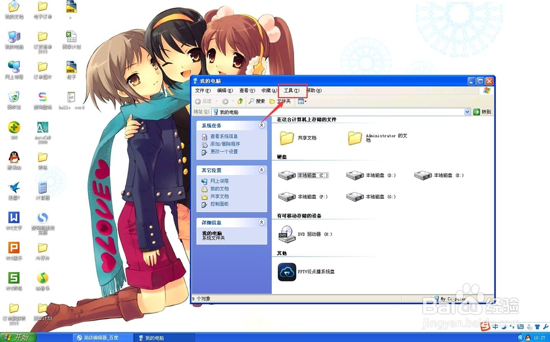
Task: Open 我的文档 in the Other Places panel
Action: [219, 189]
